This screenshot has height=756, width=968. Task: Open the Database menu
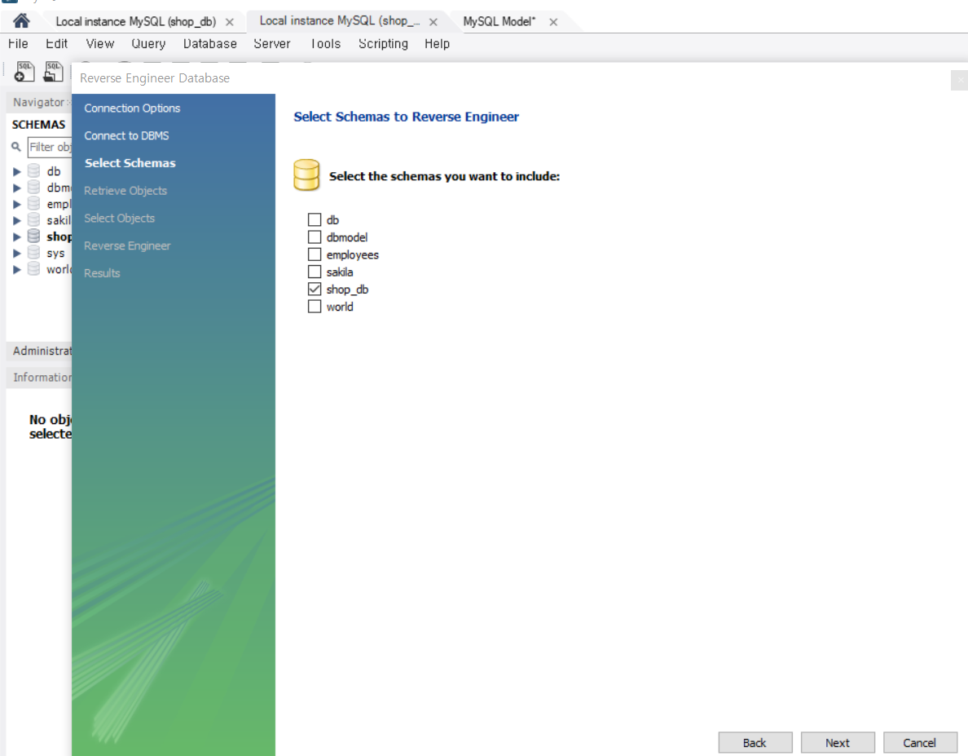(x=210, y=44)
